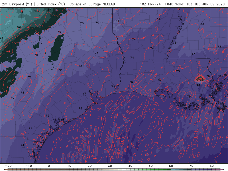Click the 60 color scale label

[171, 166]
